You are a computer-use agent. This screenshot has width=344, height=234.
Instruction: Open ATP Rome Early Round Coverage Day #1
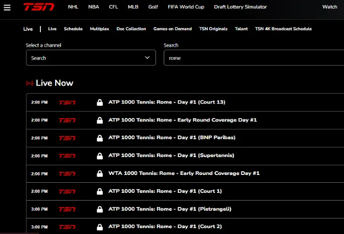pos(183,120)
